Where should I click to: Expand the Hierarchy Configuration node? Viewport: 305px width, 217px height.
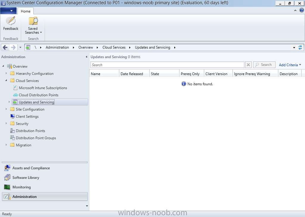pyautogui.click(x=6, y=73)
